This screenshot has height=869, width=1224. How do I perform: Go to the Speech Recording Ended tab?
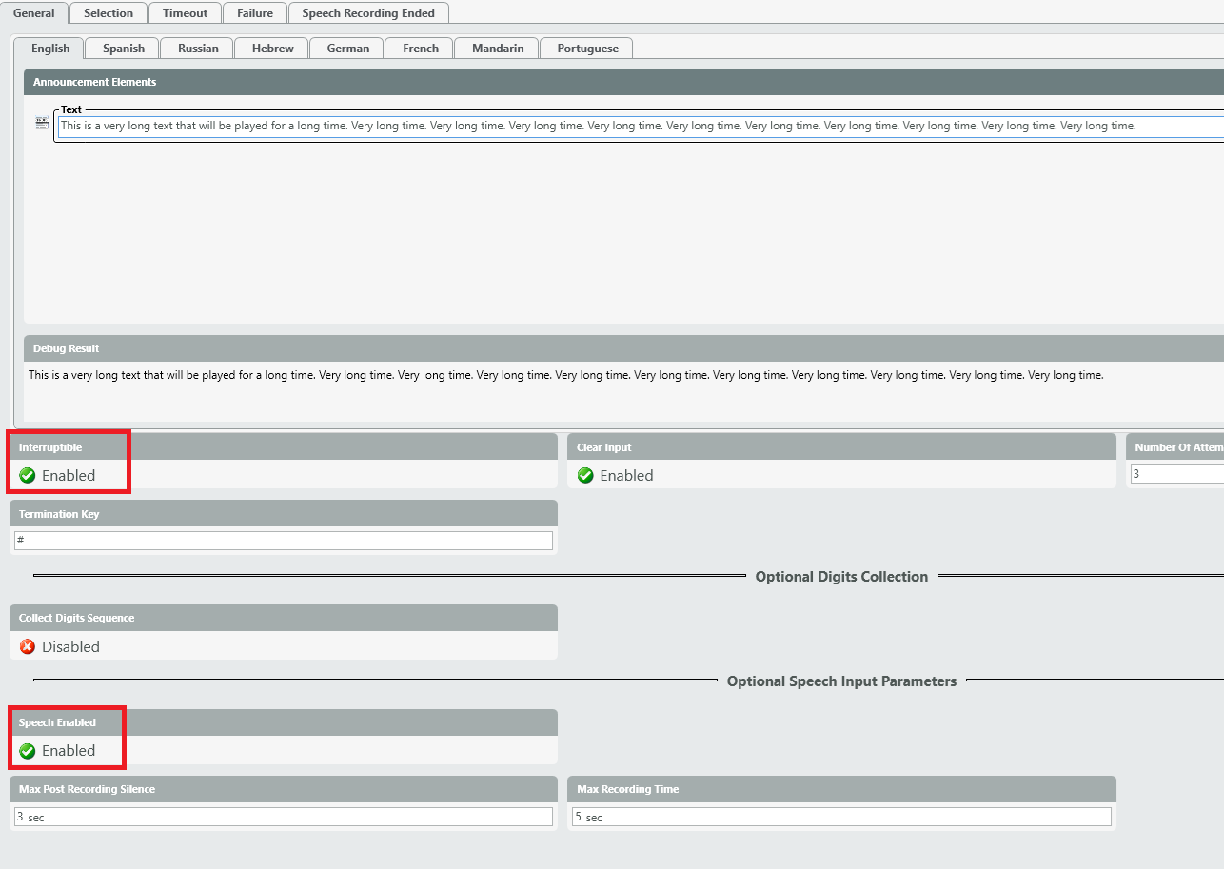368,13
